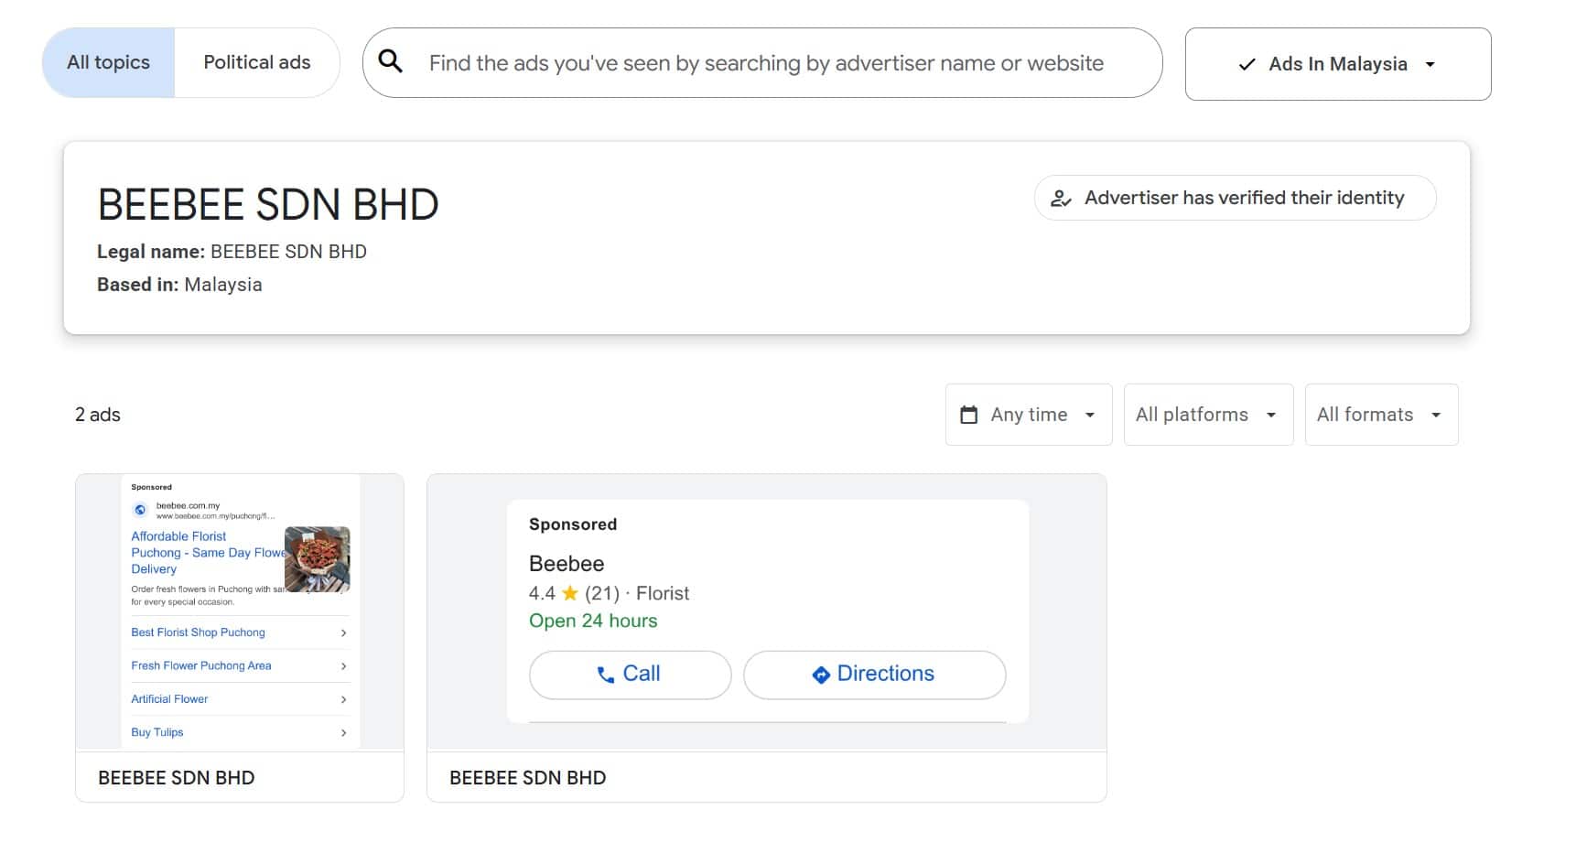Click the checkmark icon beside Ads In Malaysia
Viewport: 1576px width, 843px height.
[x=1245, y=64]
